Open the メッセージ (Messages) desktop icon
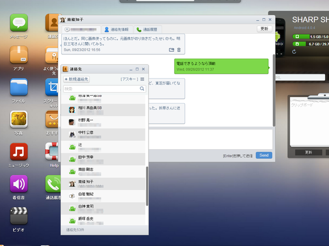 [x=19, y=22]
